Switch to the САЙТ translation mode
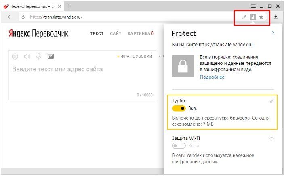The image size is (284, 176). click(x=116, y=33)
